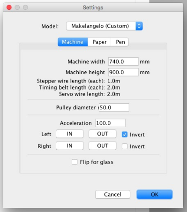Enable Flip for glass checkbox
Image resolution: width=187 pixels, height=212 pixels.
tap(75, 162)
